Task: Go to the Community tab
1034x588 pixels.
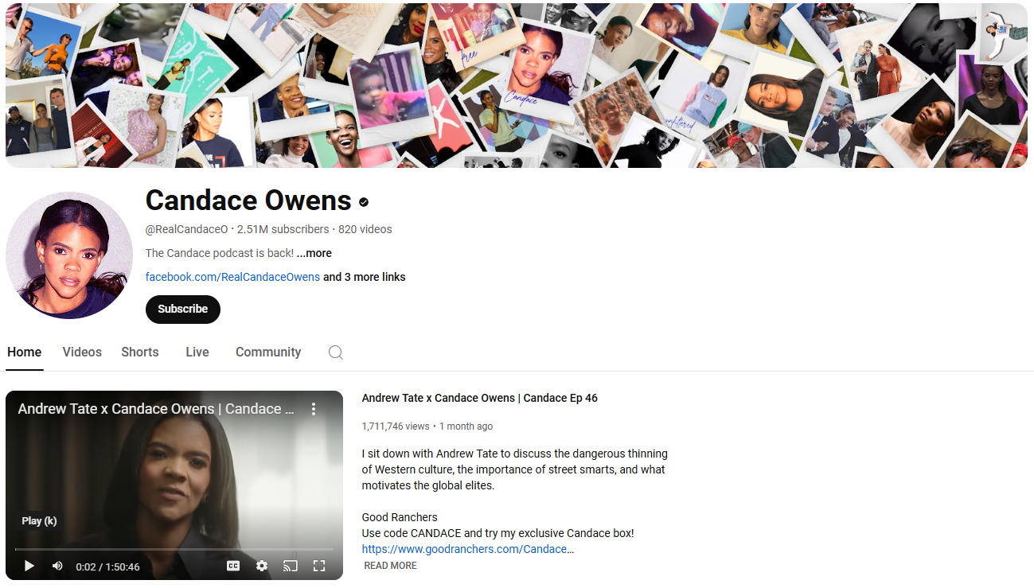Action: coord(267,352)
